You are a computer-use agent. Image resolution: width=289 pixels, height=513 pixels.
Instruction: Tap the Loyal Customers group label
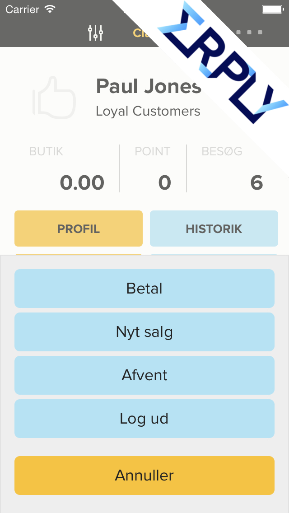[148, 111]
